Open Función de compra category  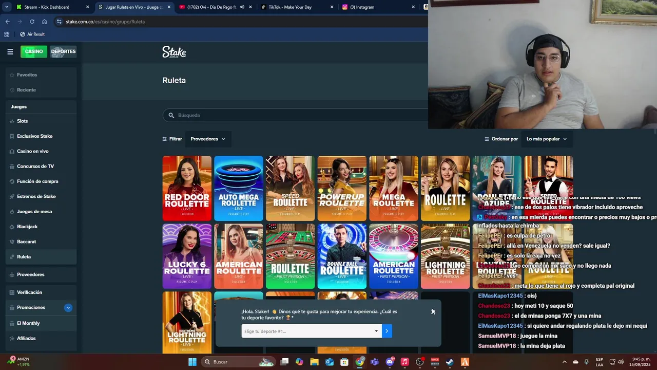pos(41,181)
